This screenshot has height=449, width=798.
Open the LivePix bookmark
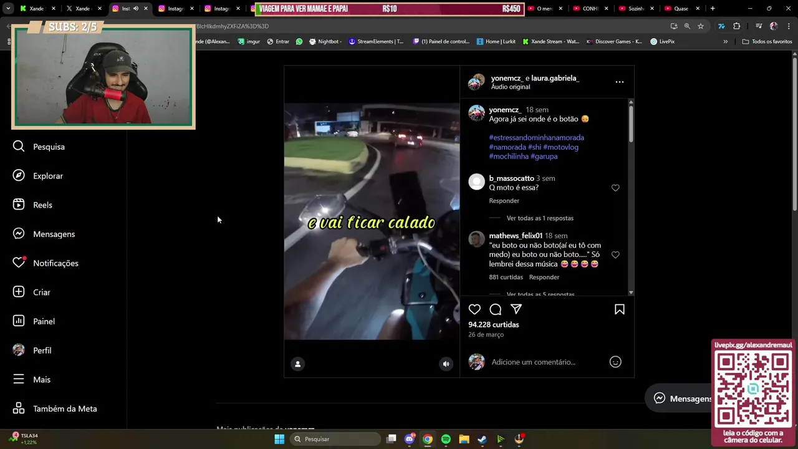(662, 41)
